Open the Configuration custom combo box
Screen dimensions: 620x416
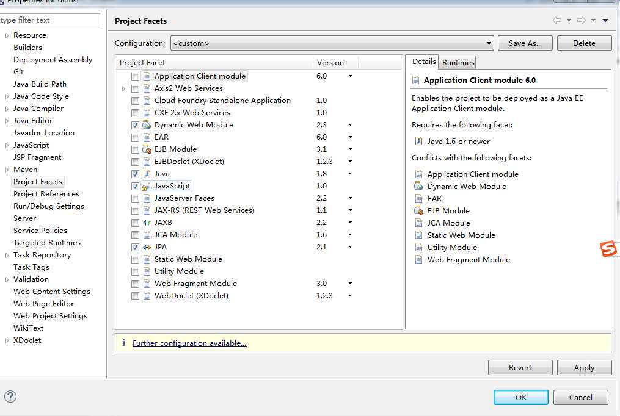pyautogui.click(x=332, y=43)
